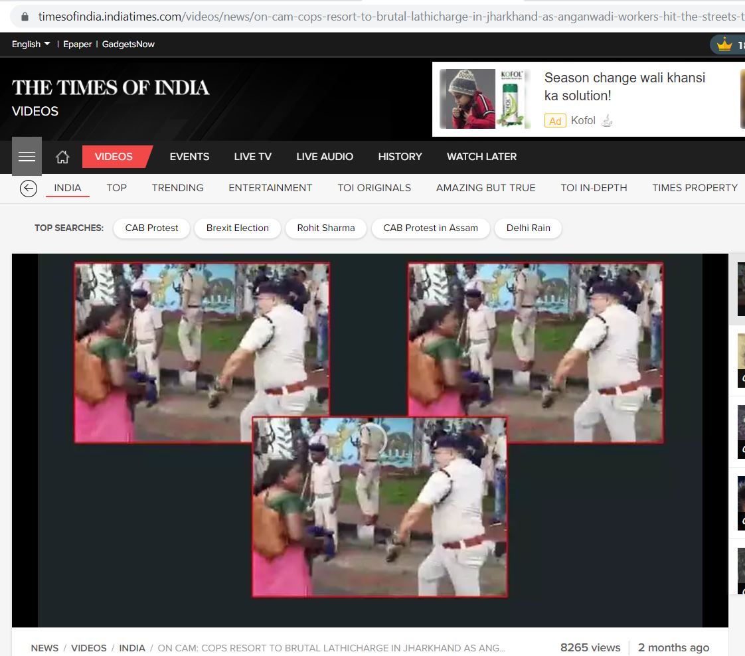745x656 pixels.
Task: Open the ENTERTAINMENT category
Action: point(270,188)
